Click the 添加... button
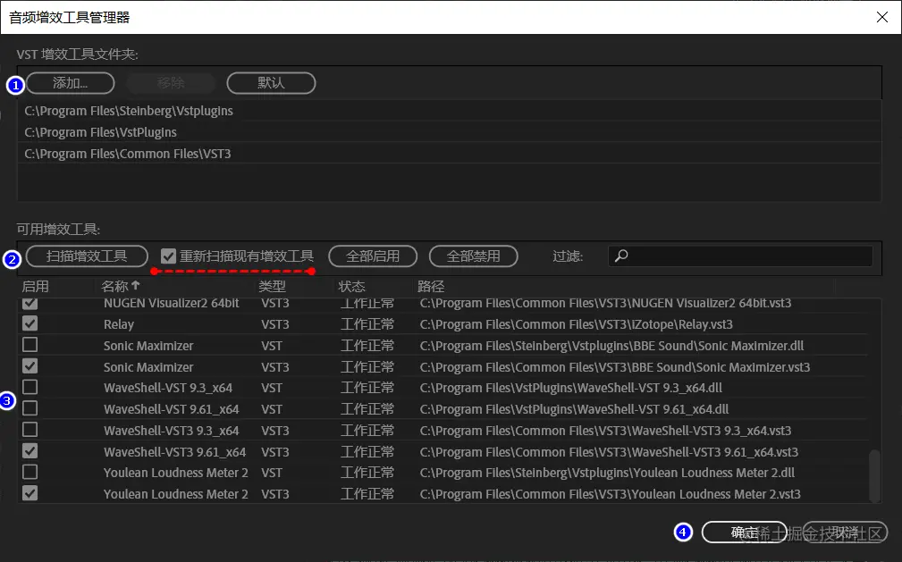902x562 pixels. [71, 83]
